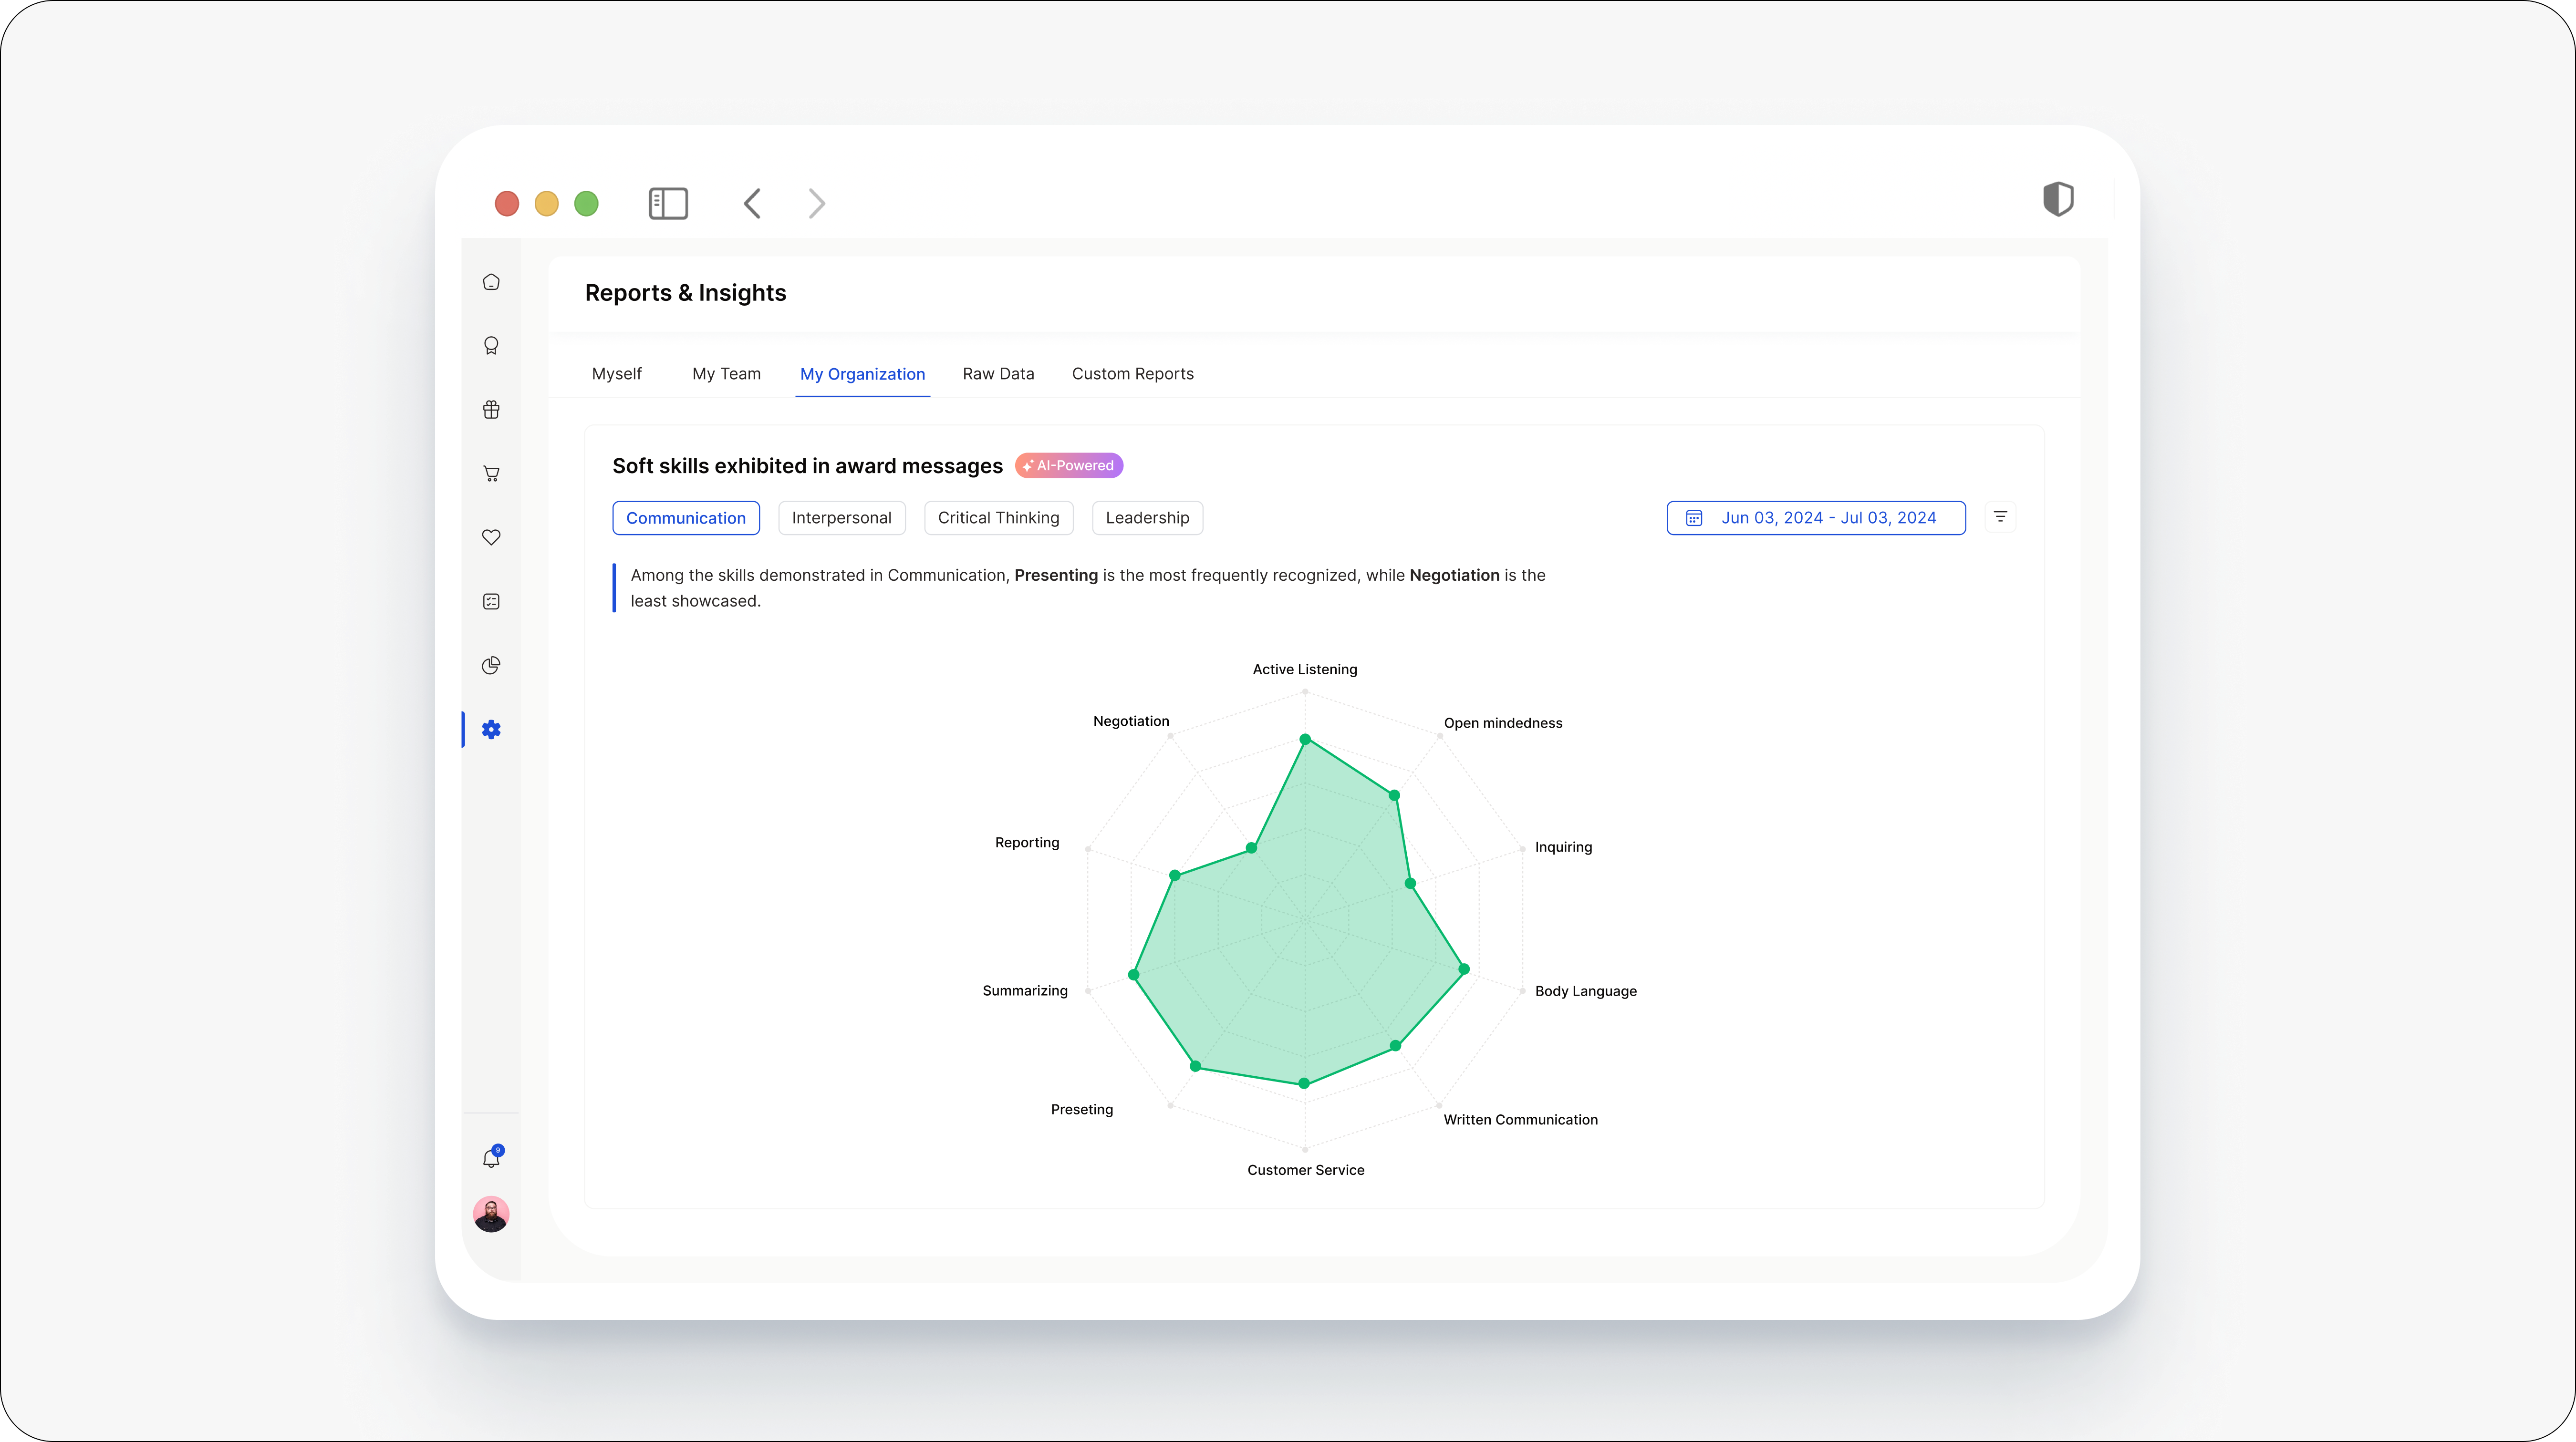Click the Reports & Insights heading
This screenshot has height=1442, width=2576.
tap(685, 293)
